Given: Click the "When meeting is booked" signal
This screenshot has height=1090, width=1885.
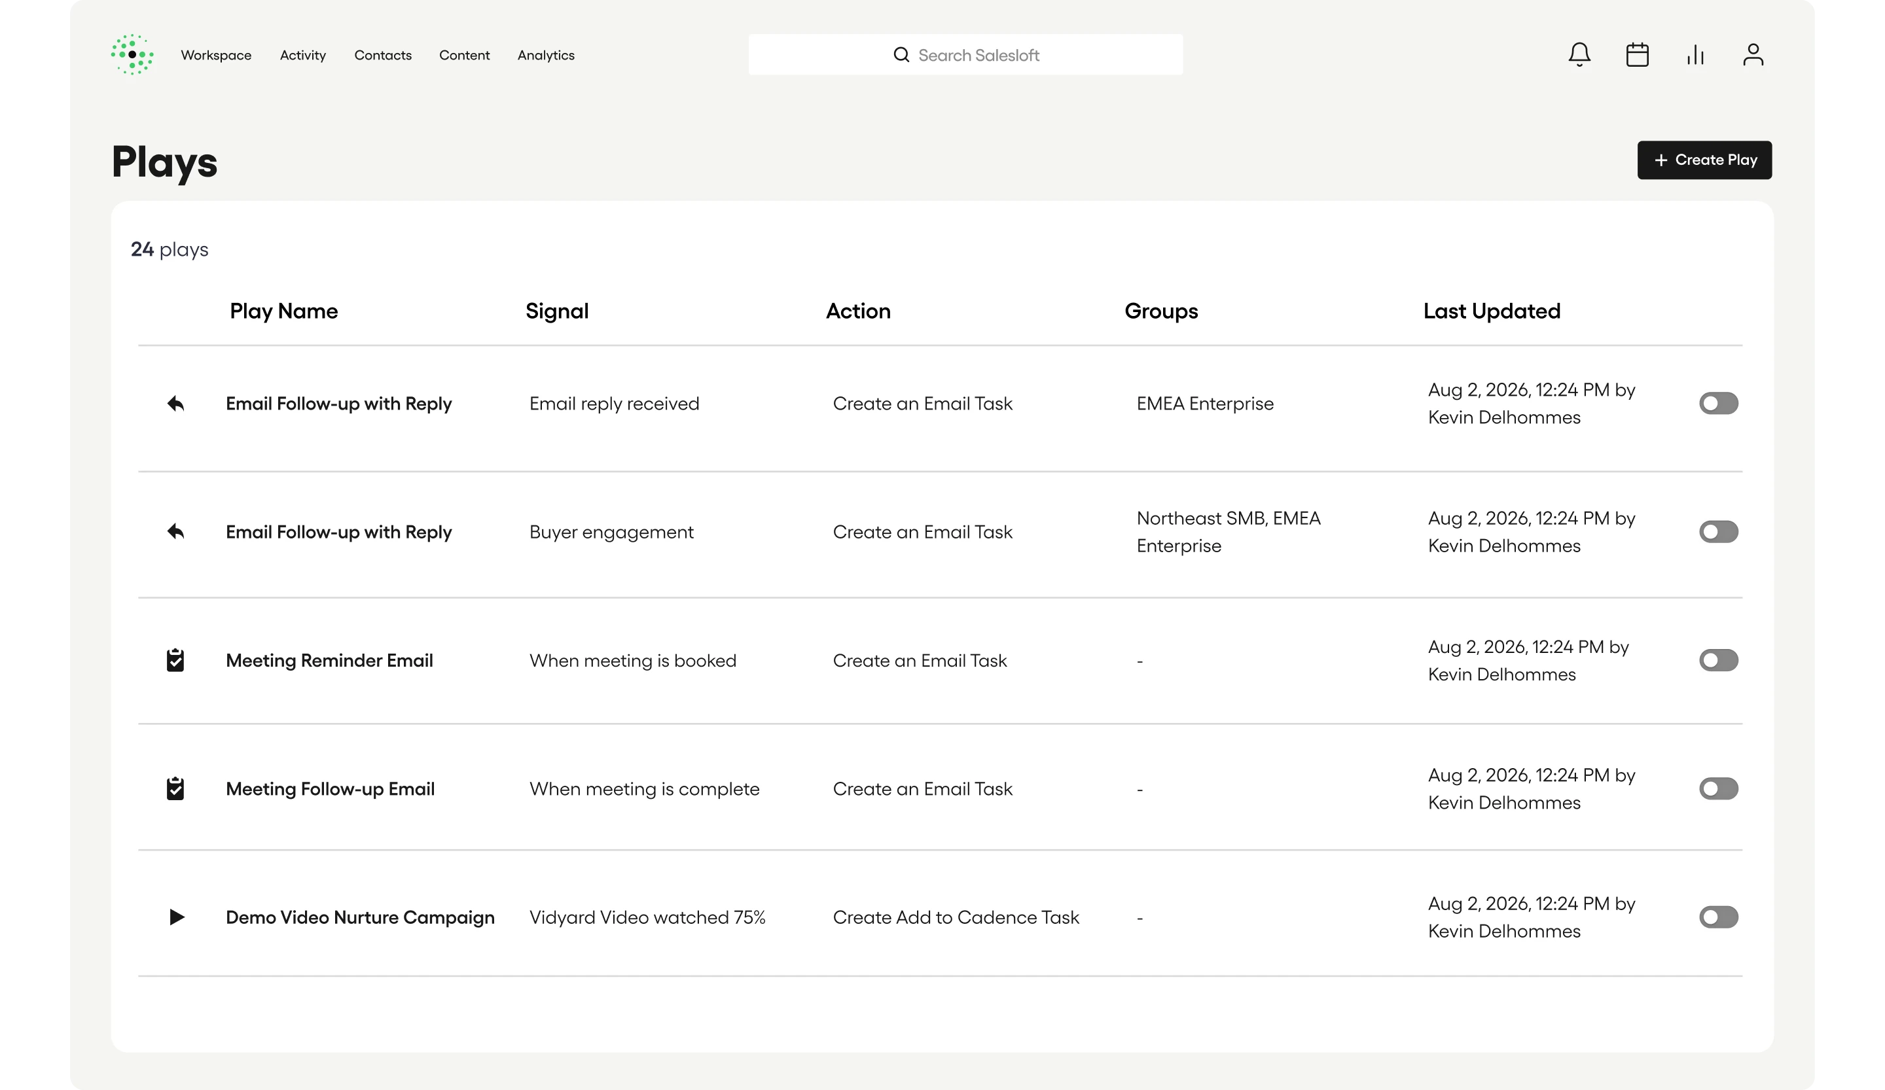Looking at the screenshot, I should (633, 660).
